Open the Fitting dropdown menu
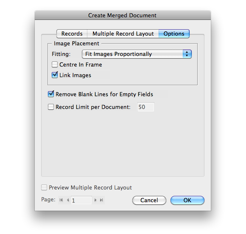The height and width of the screenshot is (234, 246). point(137,54)
